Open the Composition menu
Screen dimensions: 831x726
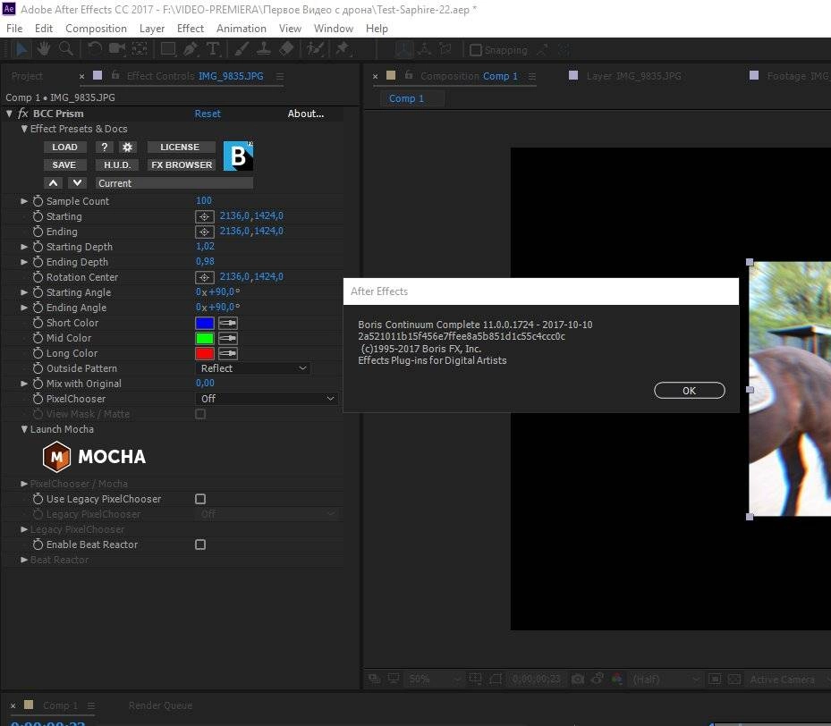(96, 29)
